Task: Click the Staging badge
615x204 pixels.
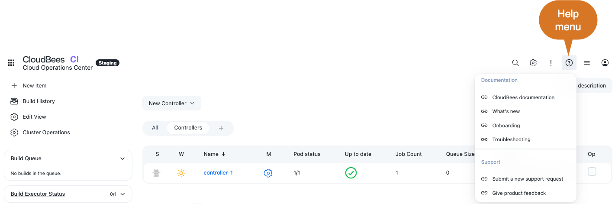Action: [x=107, y=63]
